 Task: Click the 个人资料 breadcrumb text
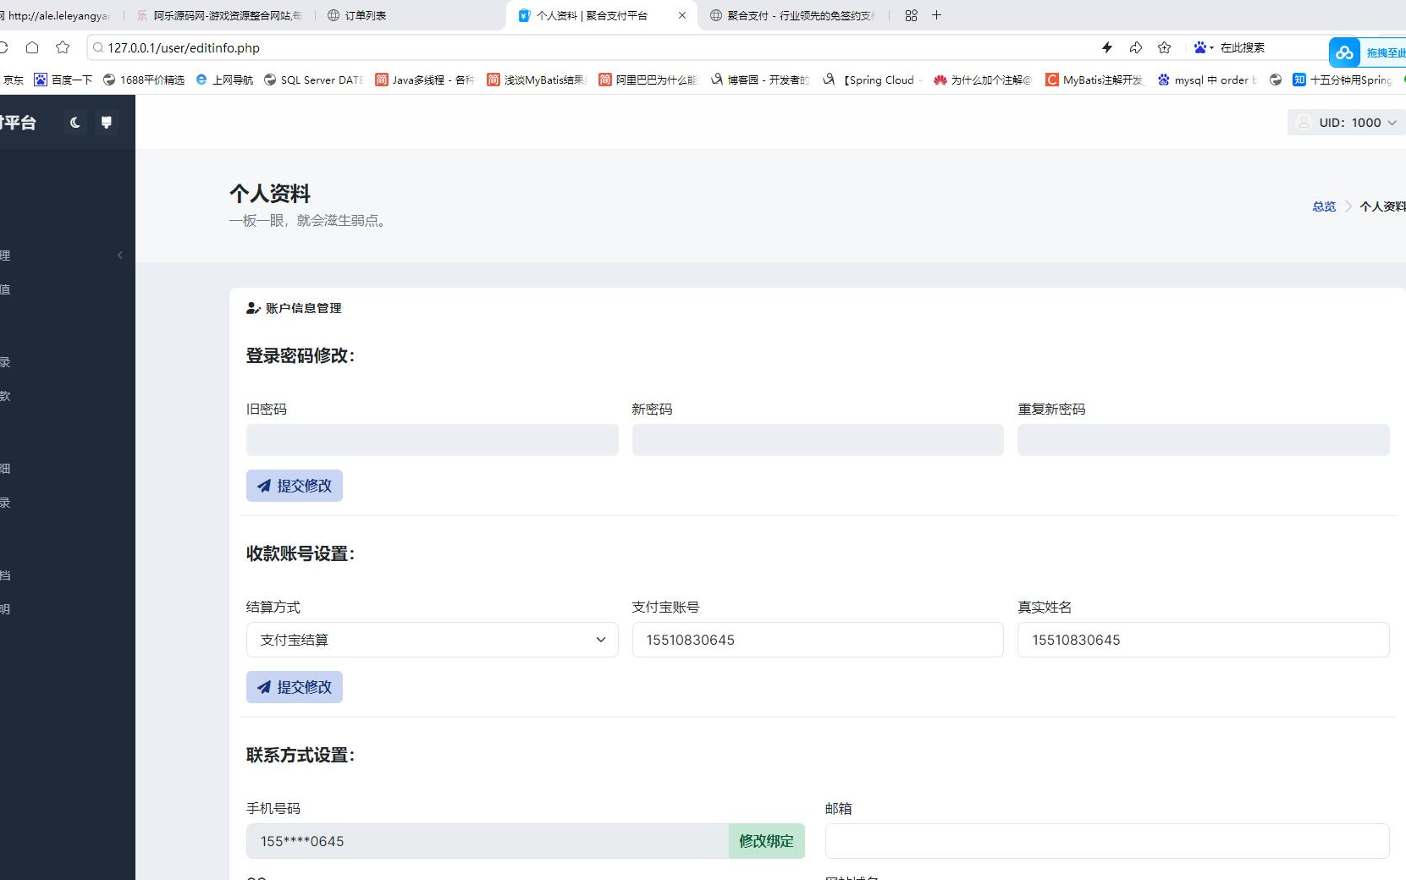tap(1382, 206)
